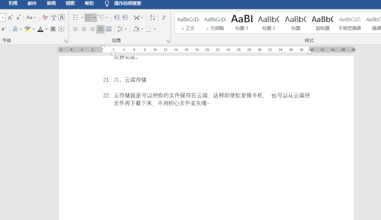This screenshot has width=381, height=220.
Task: Align text right
Action: [x=92, y=29]
